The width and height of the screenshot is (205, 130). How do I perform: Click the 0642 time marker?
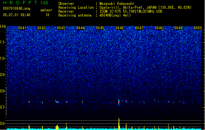[x=41, y=28]
